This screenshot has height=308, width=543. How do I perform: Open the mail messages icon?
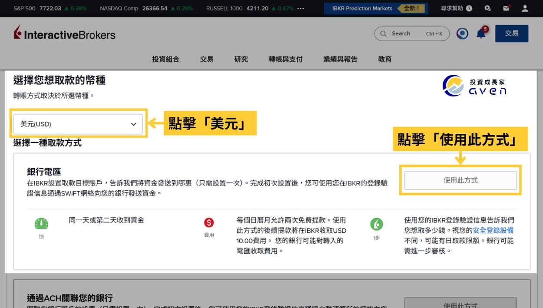(x=506, y=8)
